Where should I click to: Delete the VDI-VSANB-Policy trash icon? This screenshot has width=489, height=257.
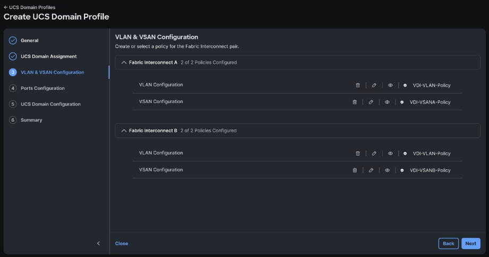point(355,170)
